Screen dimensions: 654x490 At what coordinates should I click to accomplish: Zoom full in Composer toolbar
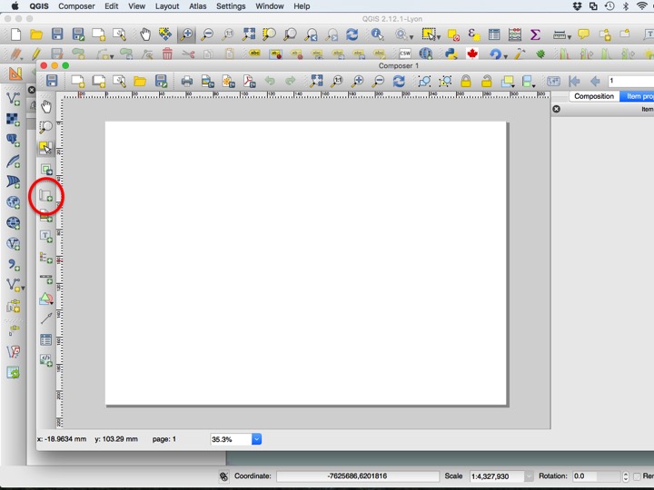[316, 81]
